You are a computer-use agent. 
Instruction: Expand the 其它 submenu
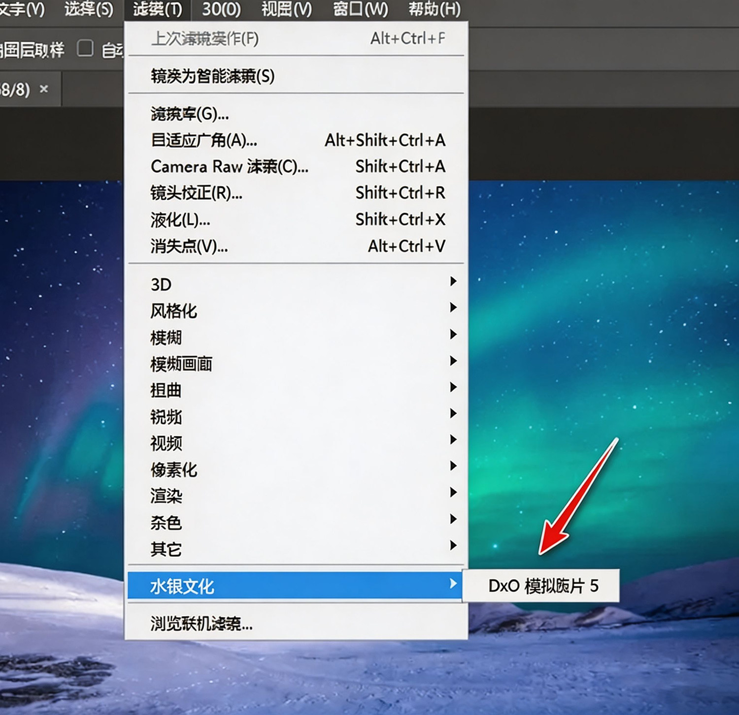[296, 549]
